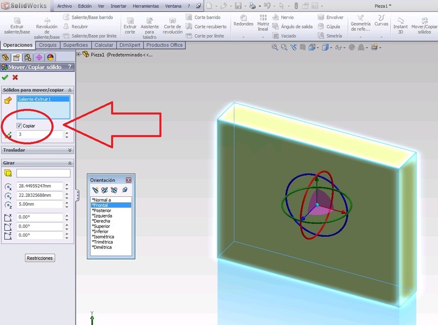438x325 pixels.
Task: Expand the Pieza1 feature tree node
Action: 79,55
